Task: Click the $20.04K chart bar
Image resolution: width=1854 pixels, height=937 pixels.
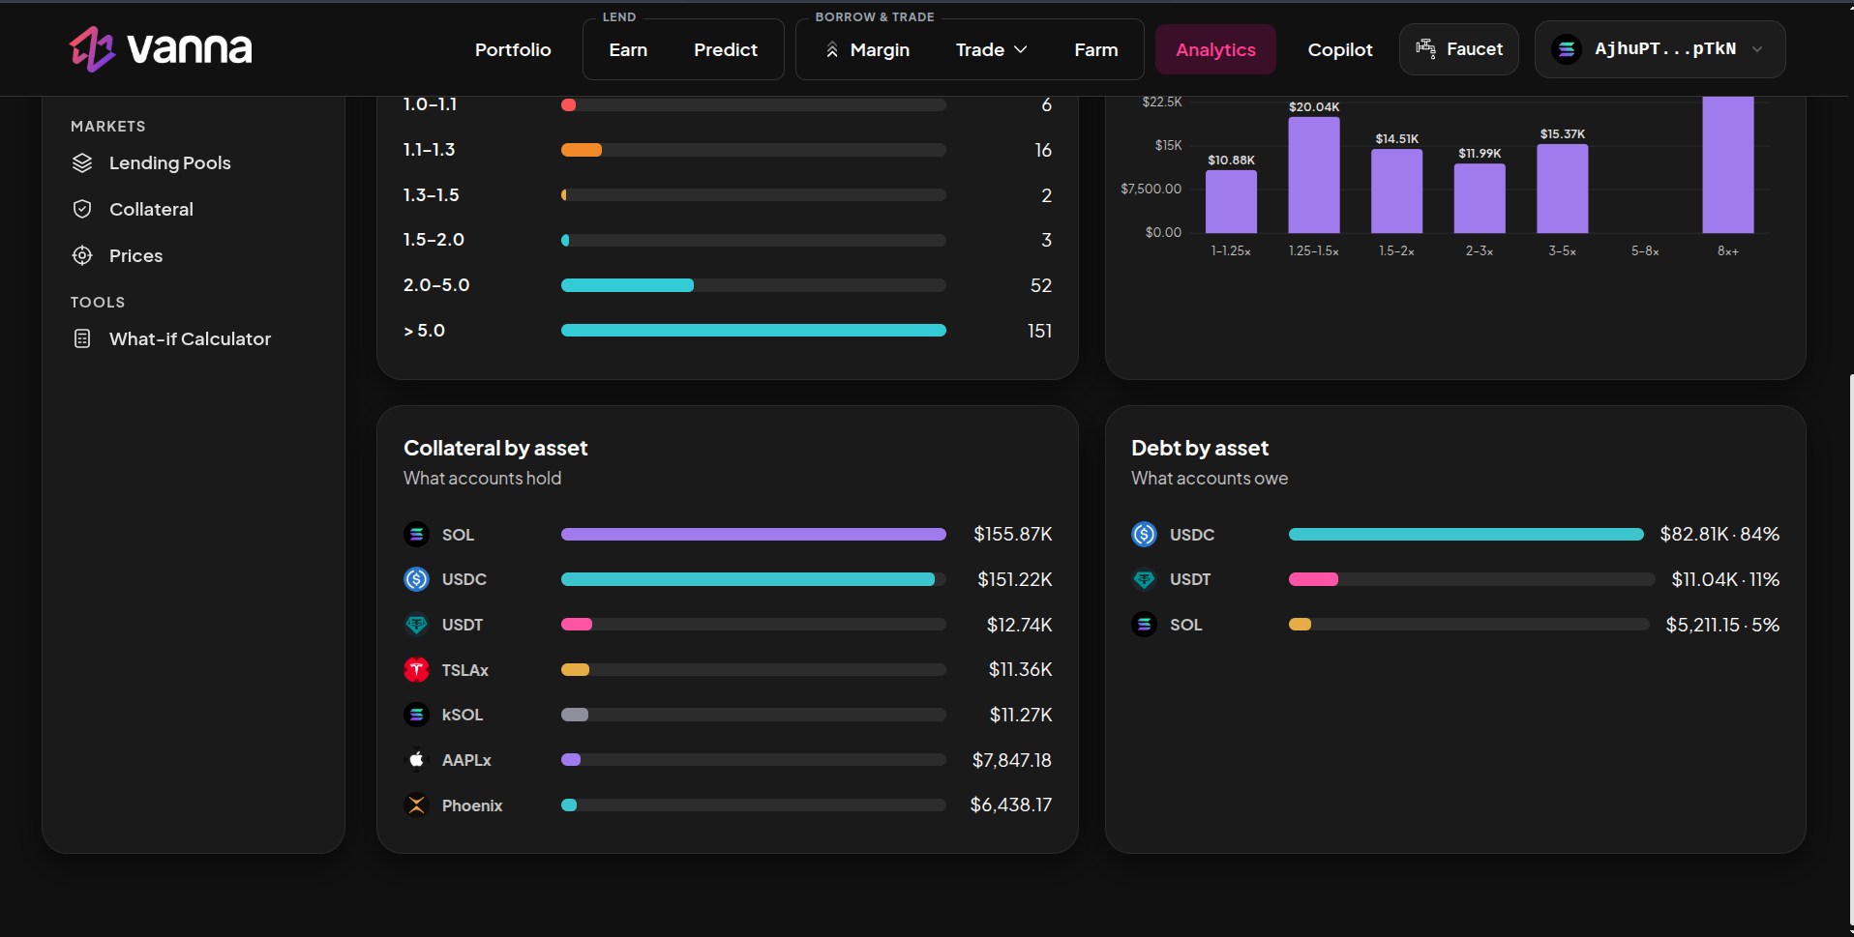Action: tap(1314, 175)
